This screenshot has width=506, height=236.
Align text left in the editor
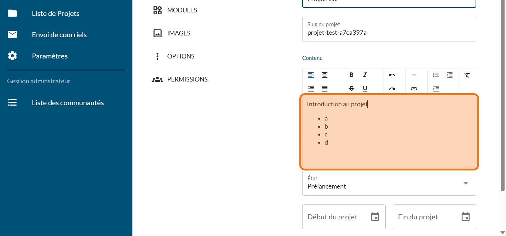coord(311,75)
